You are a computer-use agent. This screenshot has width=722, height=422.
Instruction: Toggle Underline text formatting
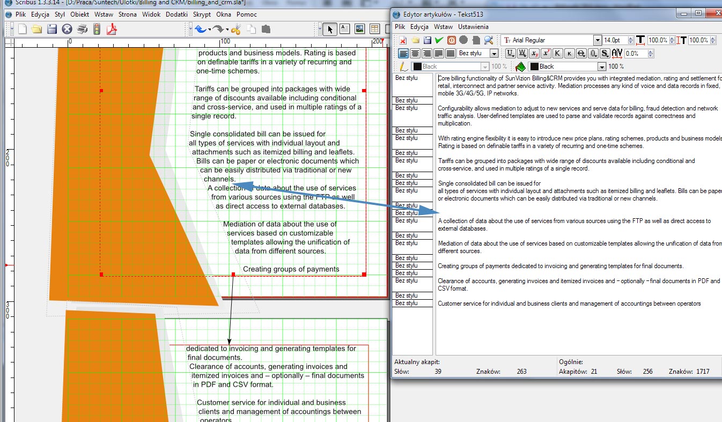510,53
